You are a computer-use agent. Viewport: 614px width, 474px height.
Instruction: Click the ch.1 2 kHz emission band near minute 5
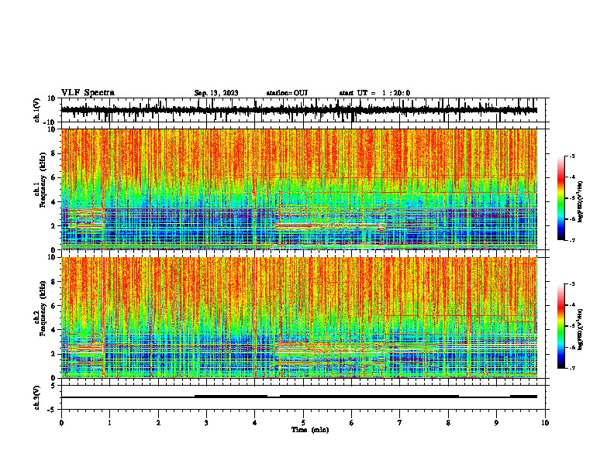click(329, 225)
